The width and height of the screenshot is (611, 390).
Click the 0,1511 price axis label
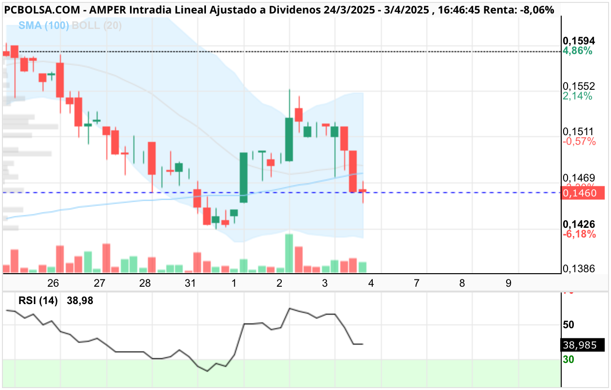[x=579, y=131]
